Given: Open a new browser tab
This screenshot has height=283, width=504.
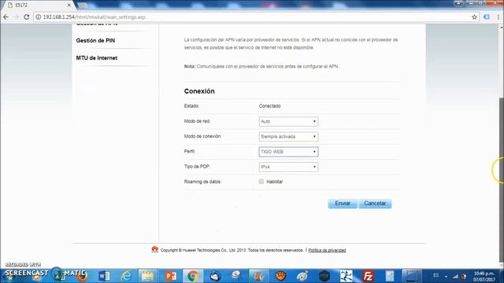Looking at the screenshot, I should tap(83, 6).
